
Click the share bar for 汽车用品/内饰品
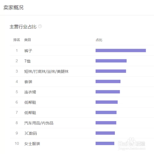click(106, 123)
